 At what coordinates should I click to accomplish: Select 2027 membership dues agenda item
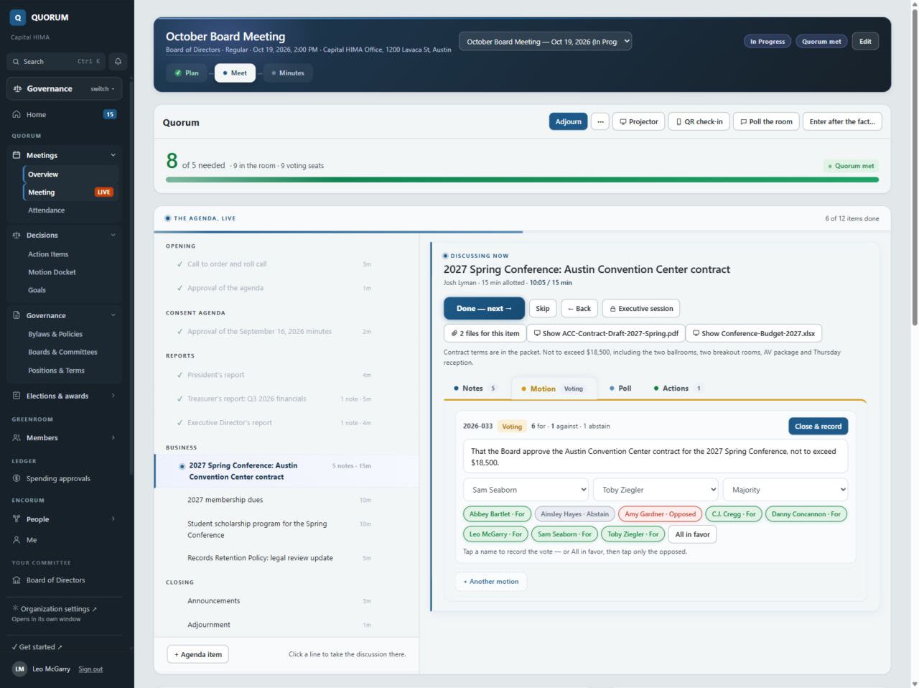(x=286, y=500)
